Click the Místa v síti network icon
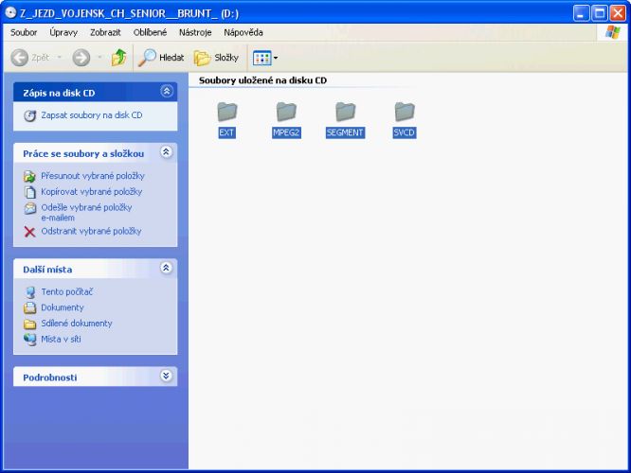The image size is (631, 473). click(x=29, y=340)
